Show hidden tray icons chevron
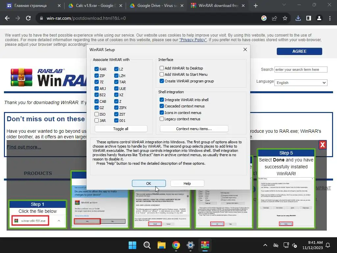The image size is (337, 253). pos(265,245)
